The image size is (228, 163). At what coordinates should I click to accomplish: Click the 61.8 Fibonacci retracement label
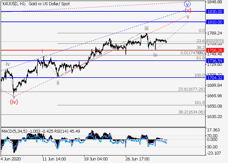(x=200, y=58)
